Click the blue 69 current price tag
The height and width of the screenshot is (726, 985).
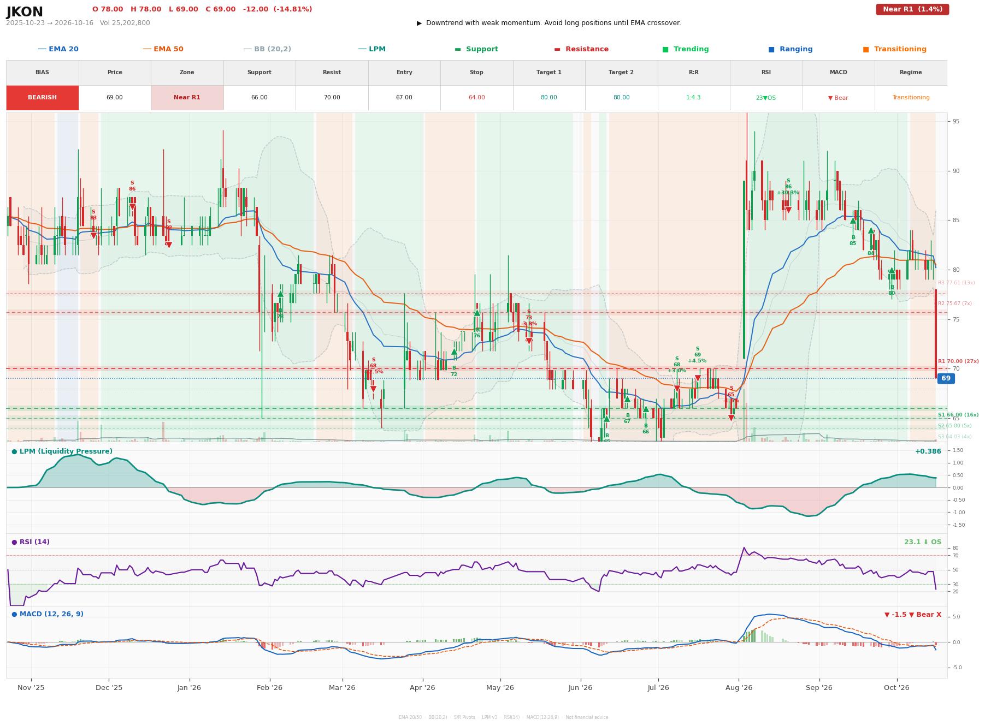(946, 378)
